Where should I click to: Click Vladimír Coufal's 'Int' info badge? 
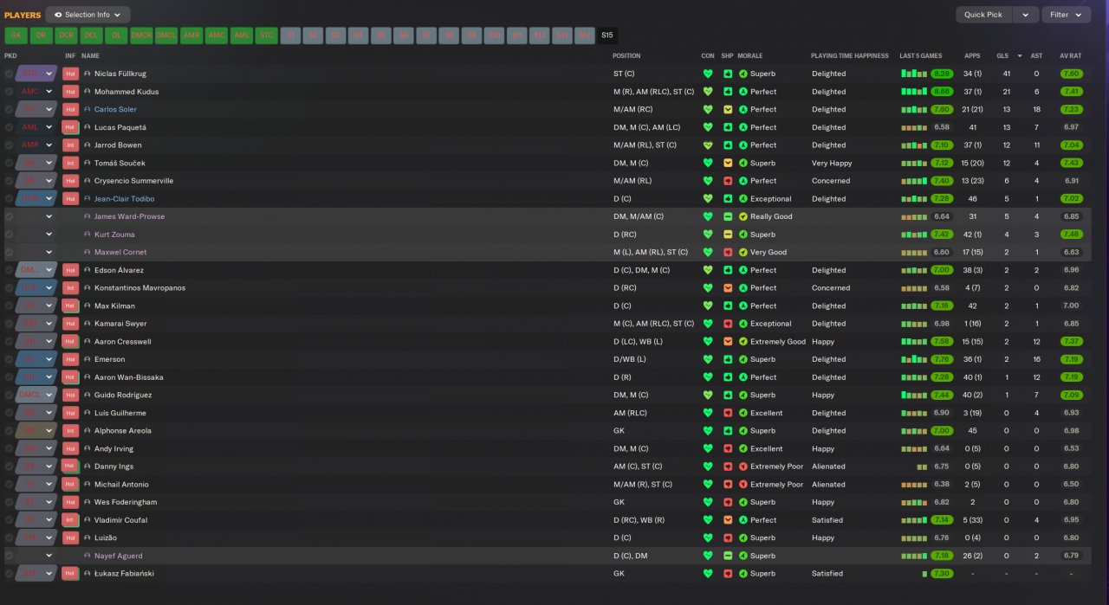71,520
